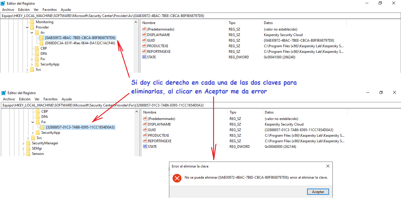
Task: Click DISPLAYNAME value icon in top window
Action: click(x=144, y=35)
